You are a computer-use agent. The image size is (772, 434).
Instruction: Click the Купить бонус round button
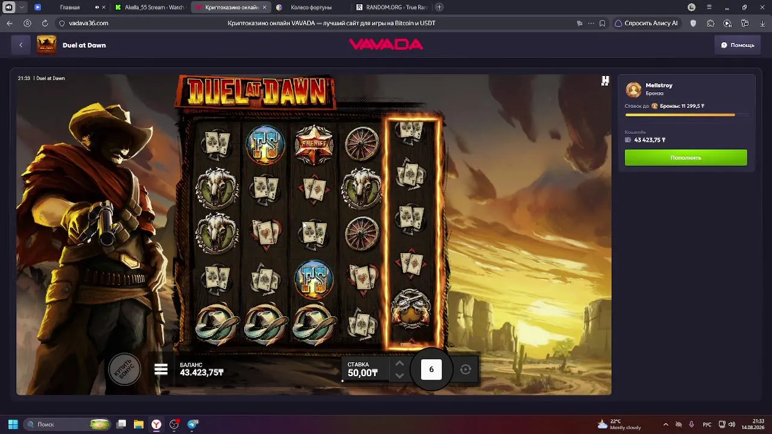tap(124, 369)
